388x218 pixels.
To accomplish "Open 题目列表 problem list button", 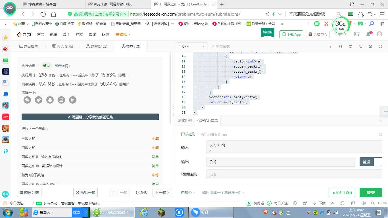I will pyautogui.click(x=30, y=192).
